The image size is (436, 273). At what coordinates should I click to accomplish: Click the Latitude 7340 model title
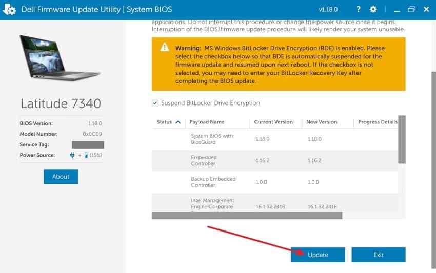(61, 103)
